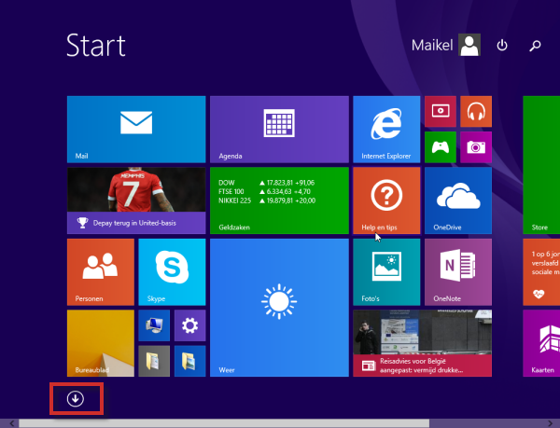Open the This PC computer tile
Image resolution: width=560 pixels, height=428 pixels.
click(x=154, y=325)
